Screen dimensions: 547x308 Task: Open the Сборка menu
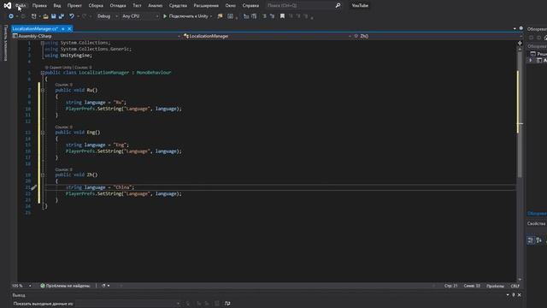pos(96,6)
